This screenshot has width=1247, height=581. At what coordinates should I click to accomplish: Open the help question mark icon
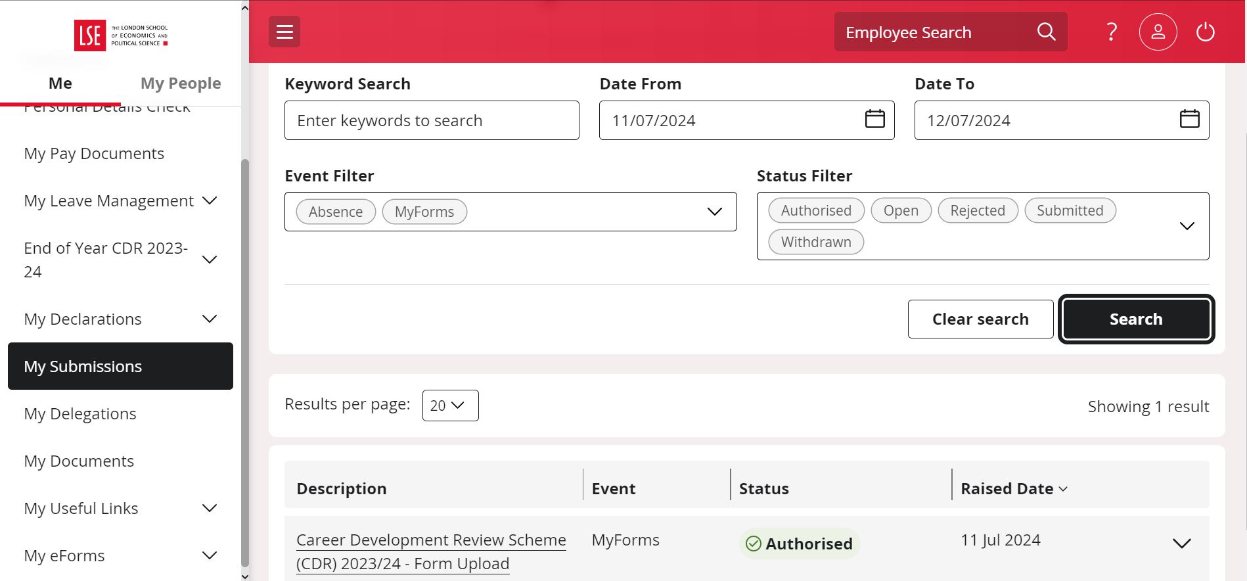(x=1111, y=32)
